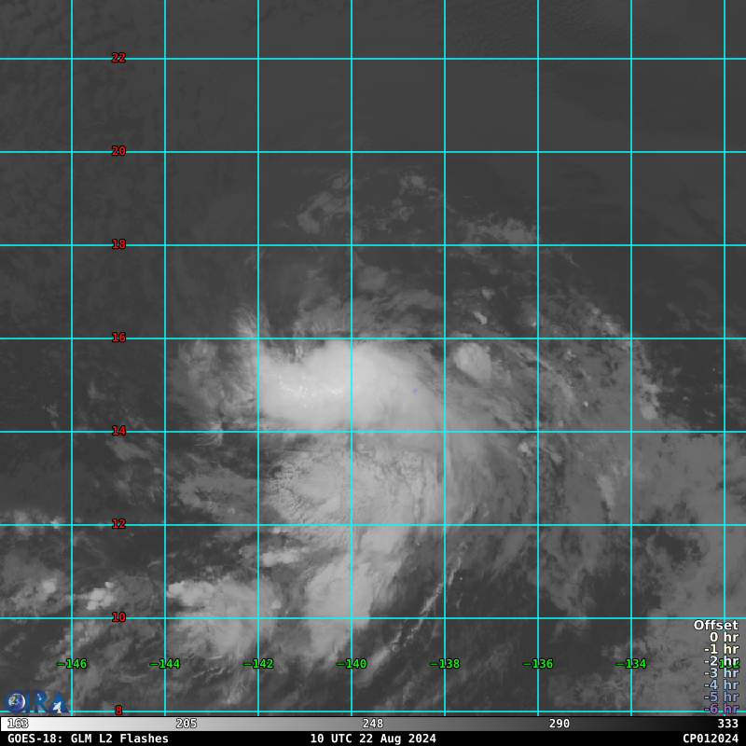746x746 pixels.
Task: Click the latitude 16 label
Action: 118,338
